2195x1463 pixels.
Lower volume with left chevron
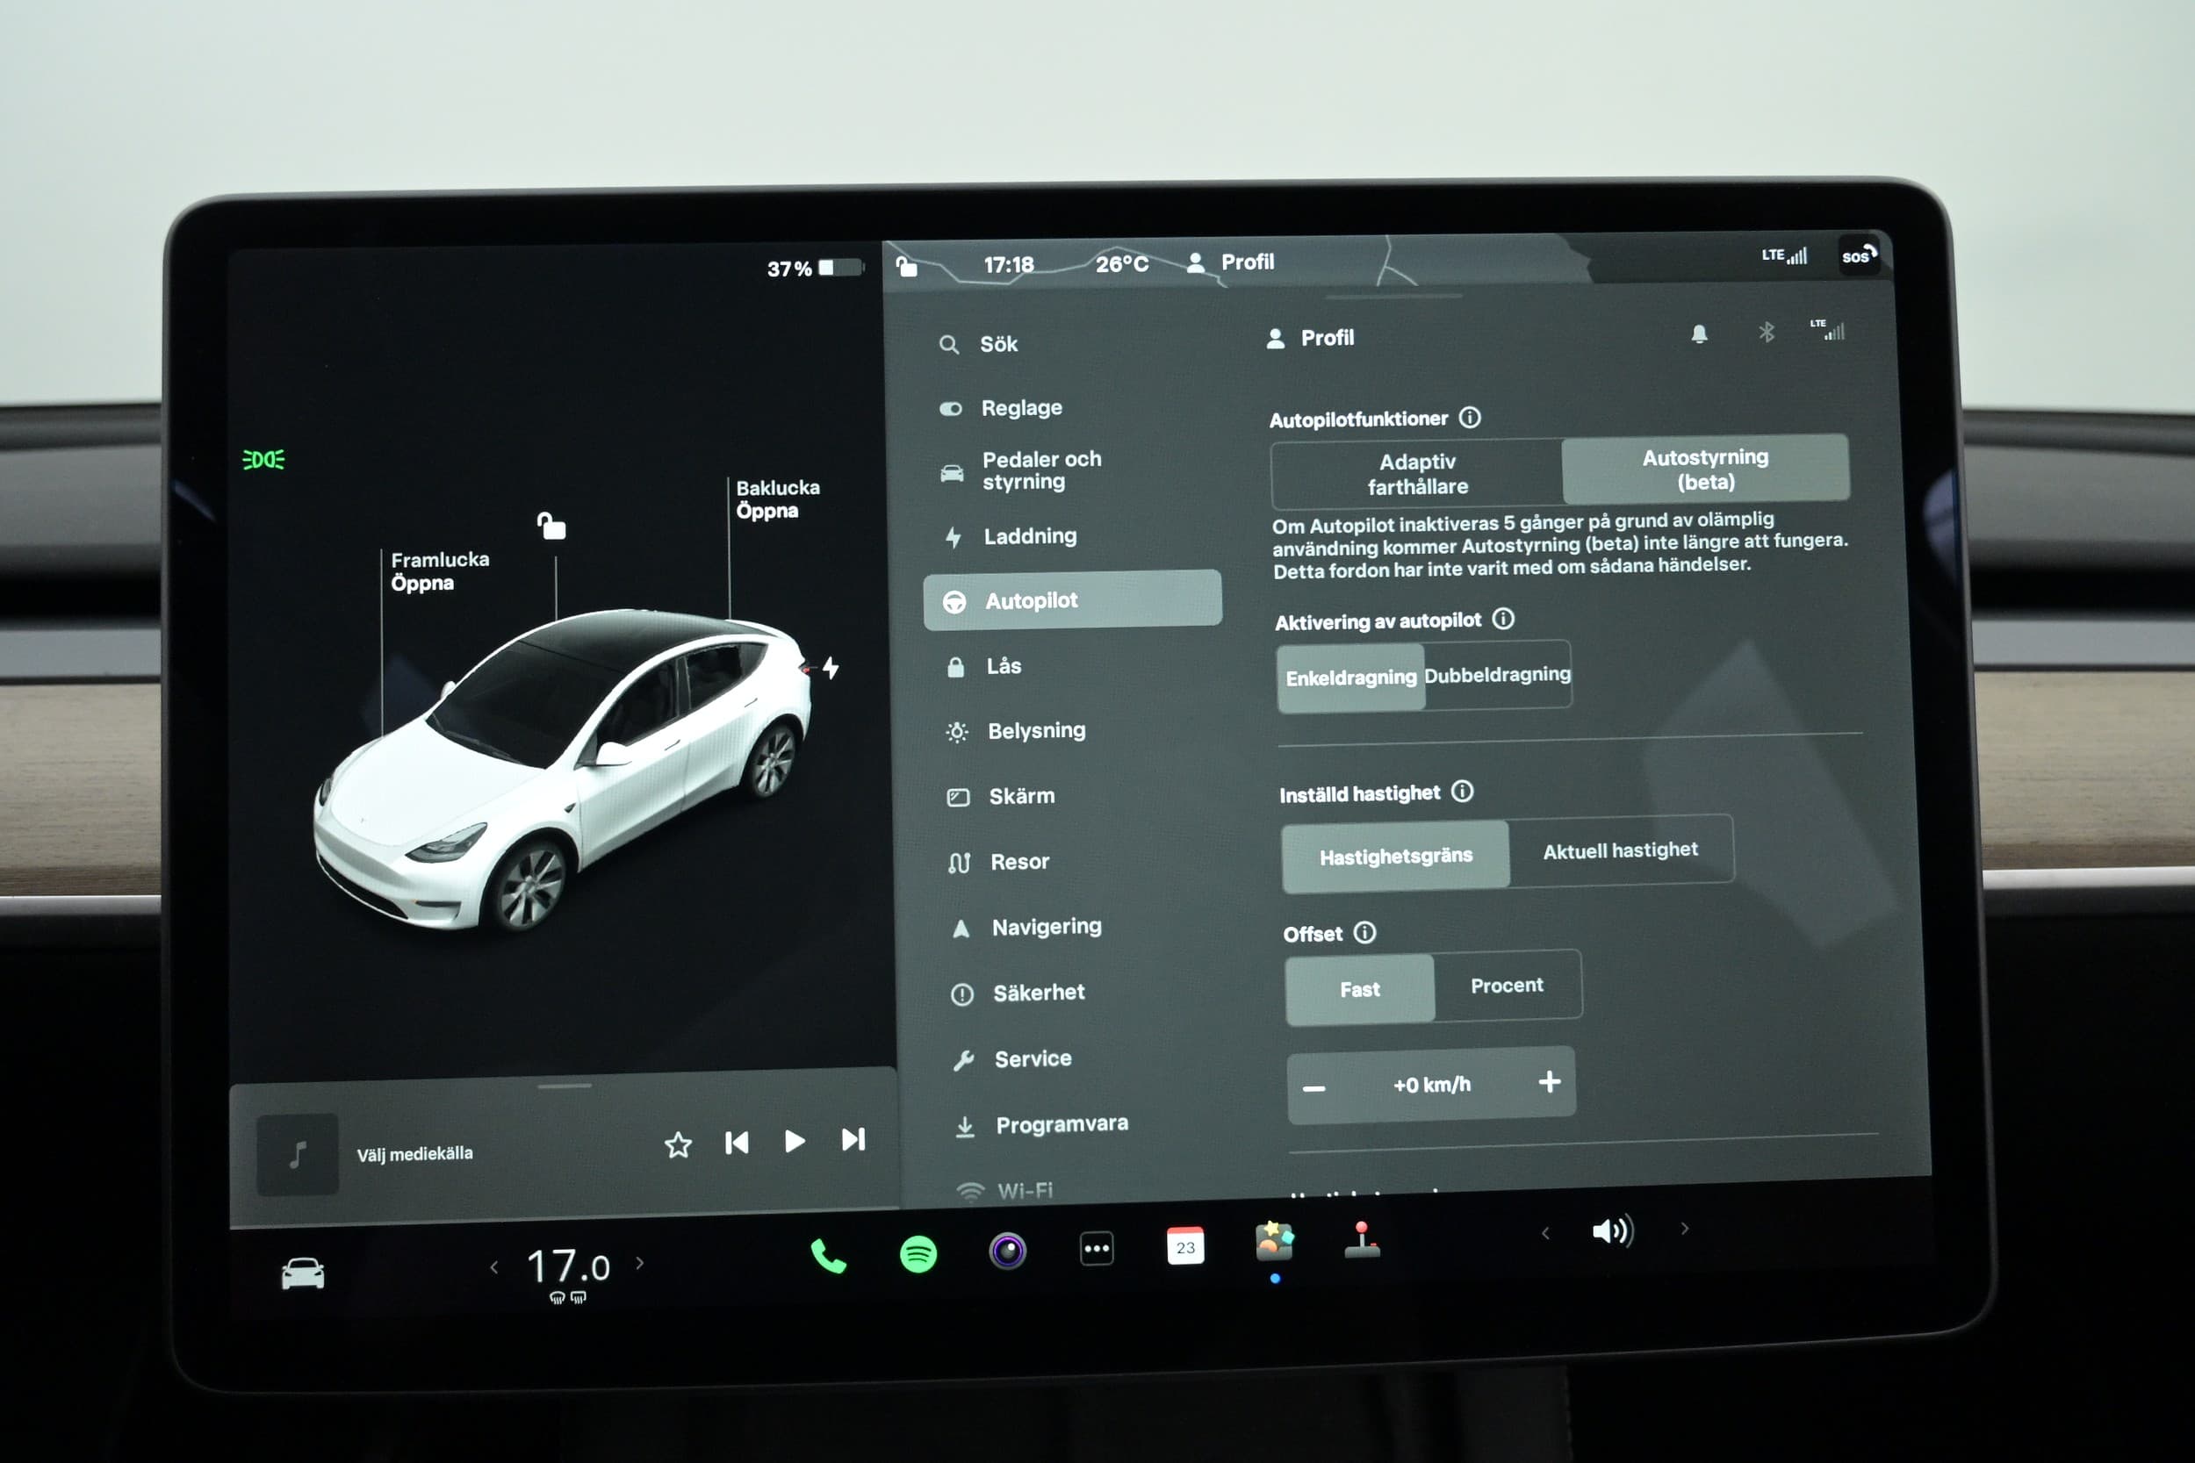(1545, 1233)
